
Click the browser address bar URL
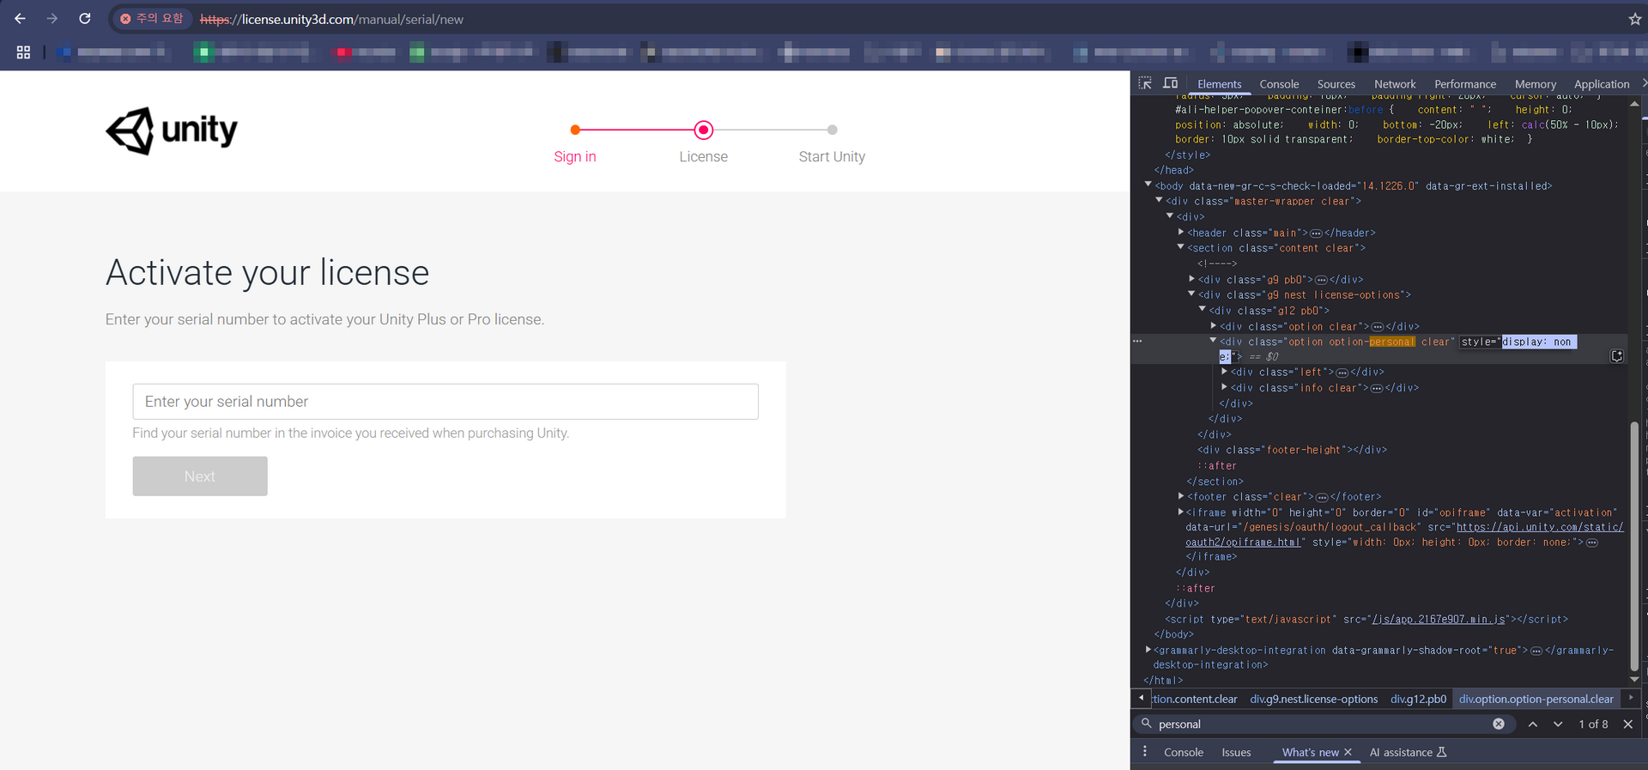(331, 19)
